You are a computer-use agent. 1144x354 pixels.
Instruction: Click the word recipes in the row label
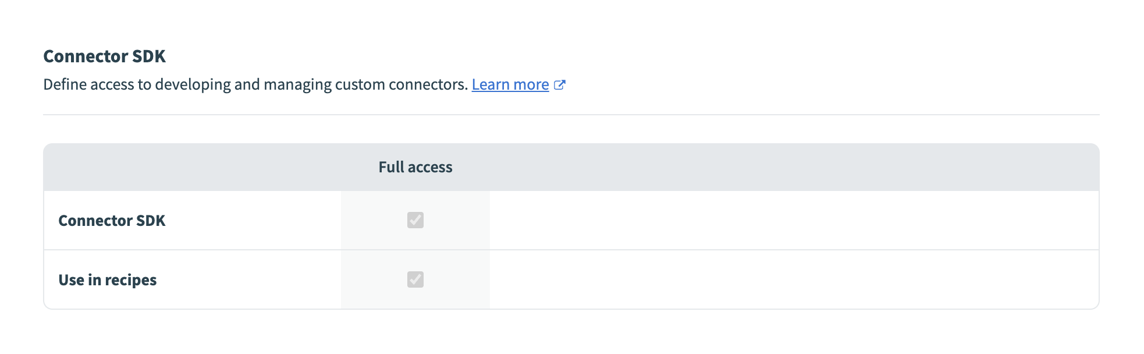point(130,281)
